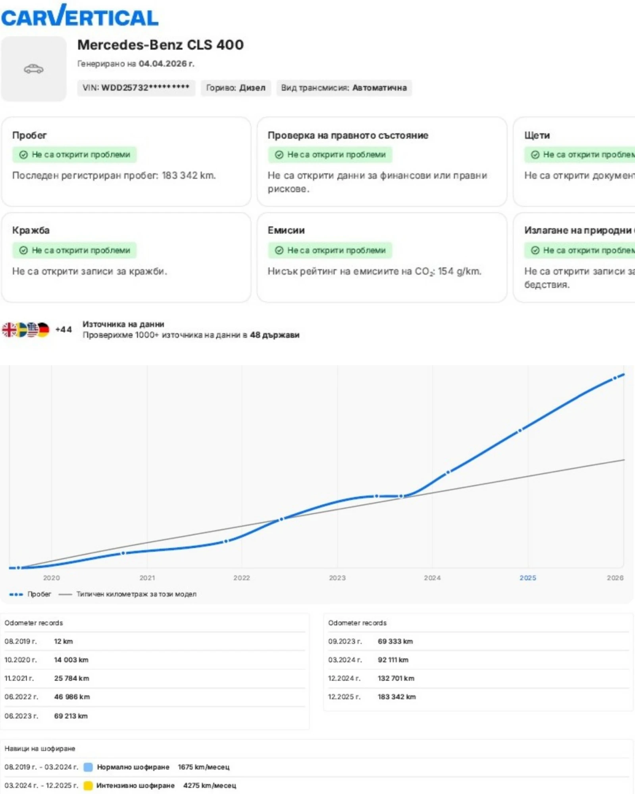
Task: Open the Кражба card heading
Action: (x=31, y=230)
